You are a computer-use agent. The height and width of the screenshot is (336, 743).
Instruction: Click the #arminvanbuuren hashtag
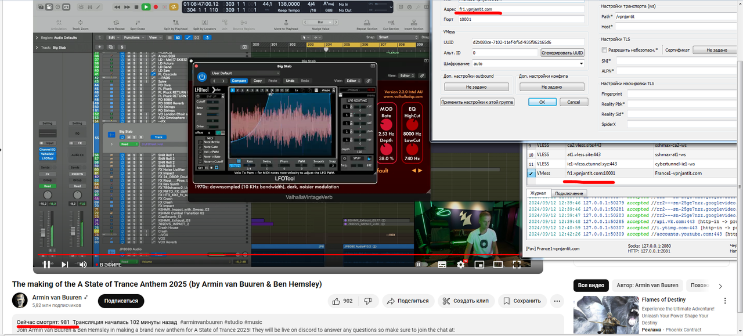pos(201,322)
